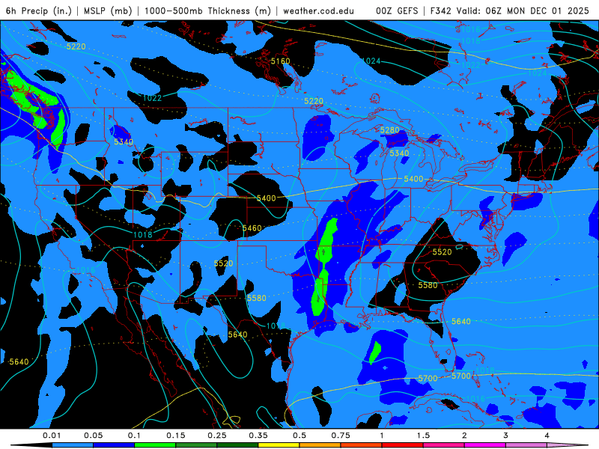Viewport: 599px width, 449px height.
Task: Click the 5640 label off Florida's east coast
Action: click(461, 322)
